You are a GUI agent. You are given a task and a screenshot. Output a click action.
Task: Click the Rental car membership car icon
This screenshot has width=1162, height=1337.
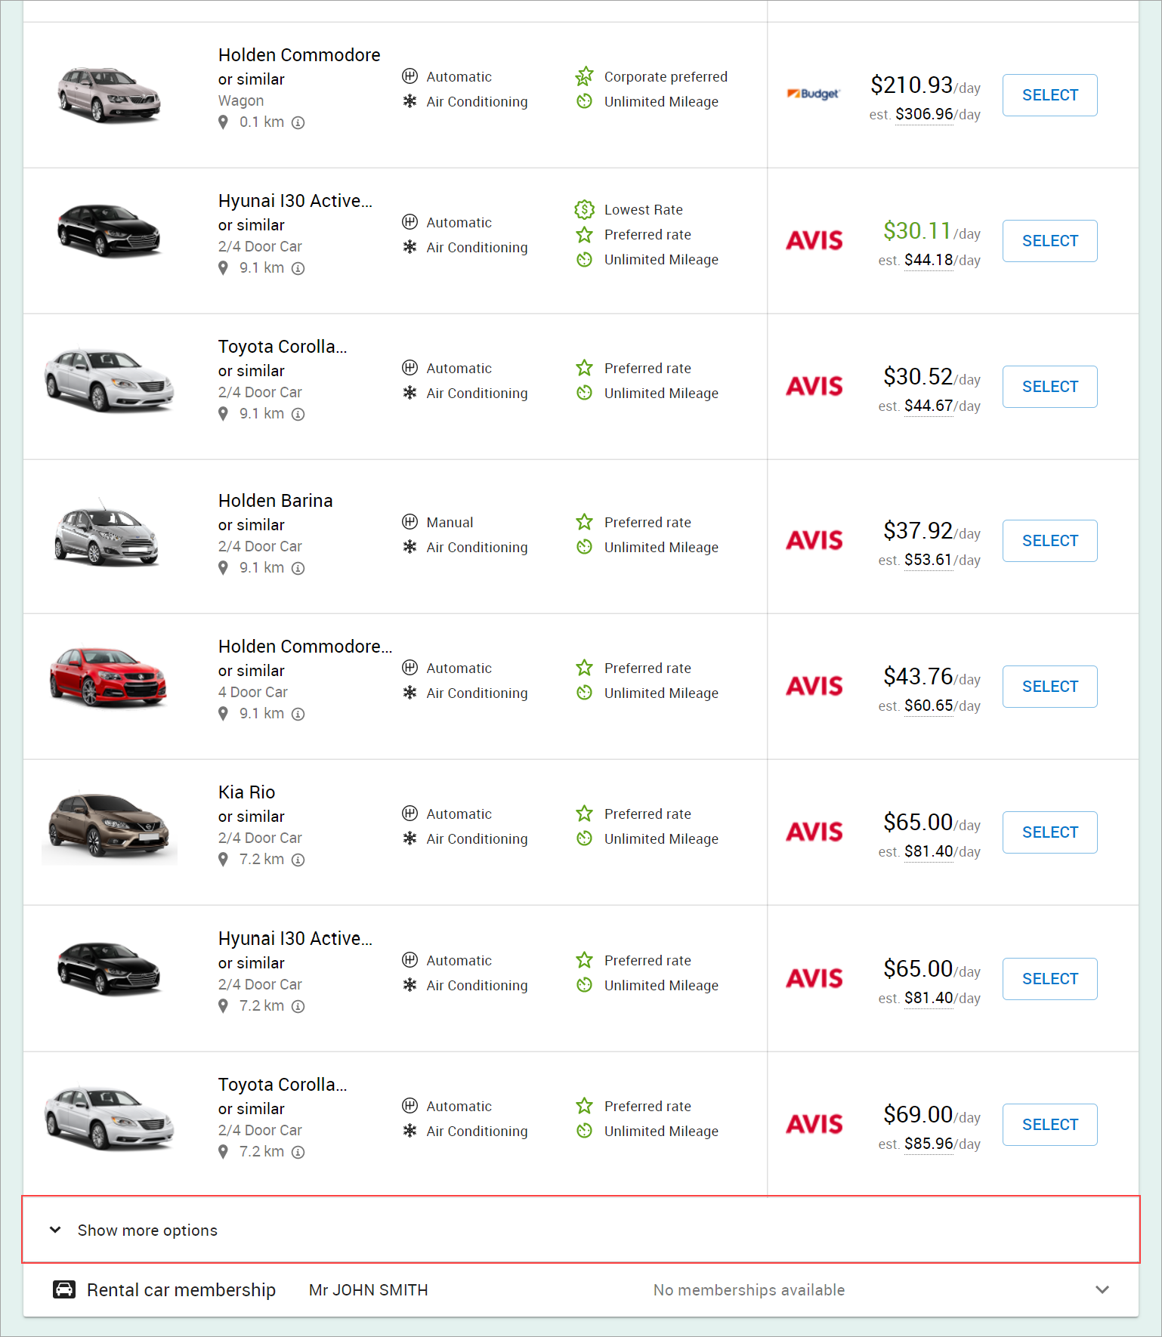coord(64,1289)
